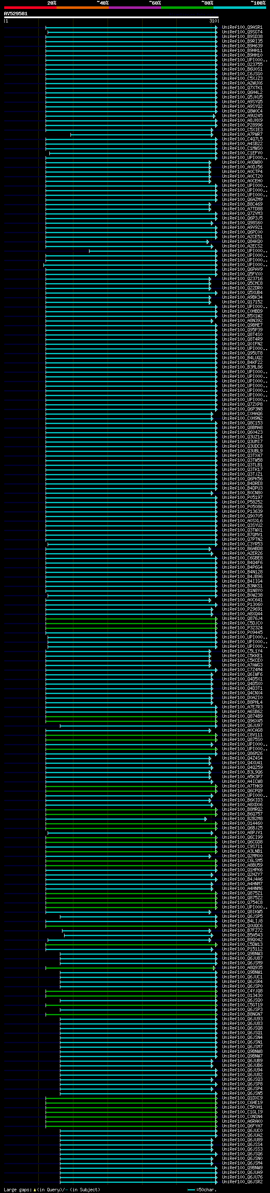Click the UniRef100_B6KID3 hit label
This screenshot has width=270, height=1193.
(242, 800)
